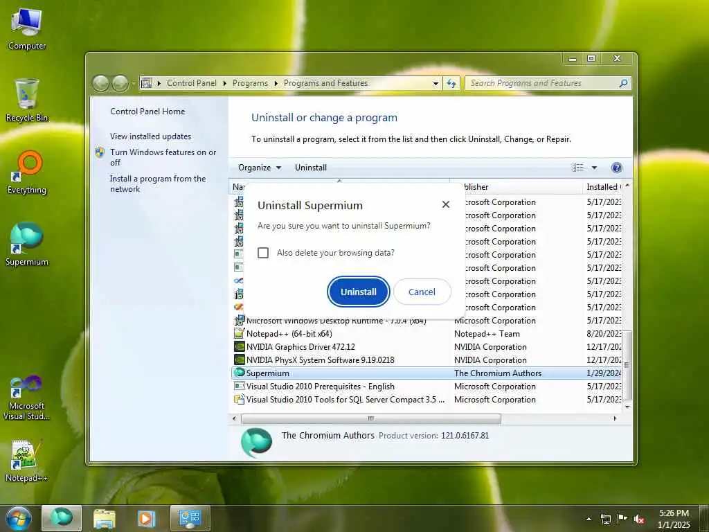Viewport: 709px width, 532px height.
Task: Click the vertical scrollbar thumb
Action: point(627,365)
